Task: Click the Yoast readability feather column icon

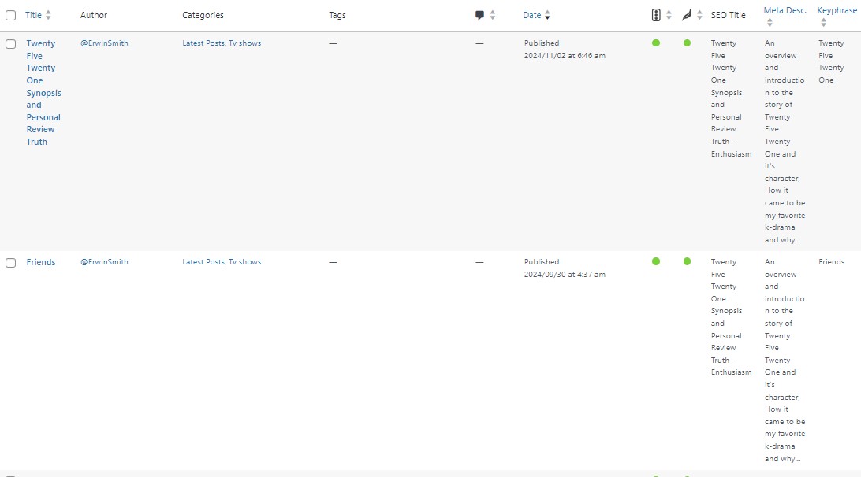Action: (x=686, y=15)
